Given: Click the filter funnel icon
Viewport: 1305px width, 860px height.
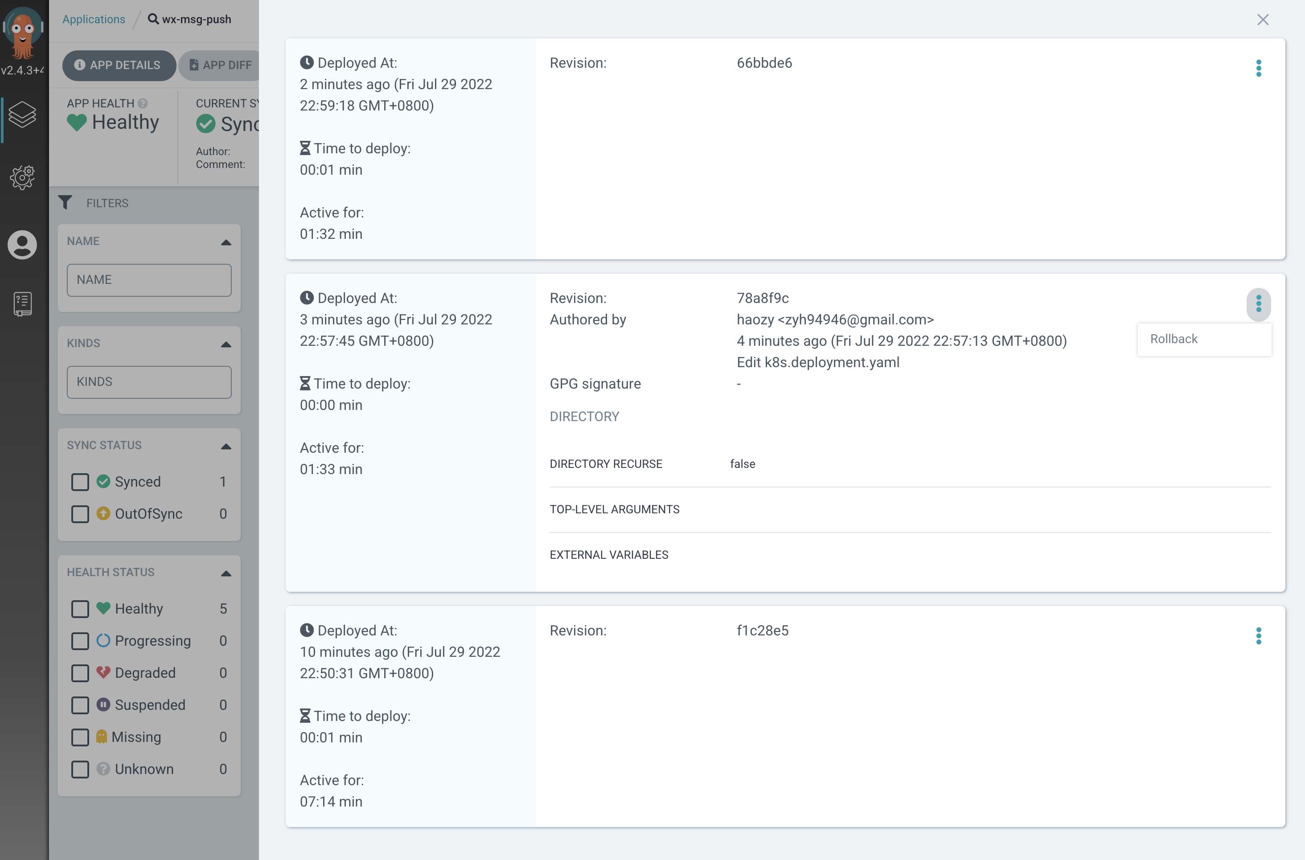Looking at the screenshot, I should click(x=65, y=203).
